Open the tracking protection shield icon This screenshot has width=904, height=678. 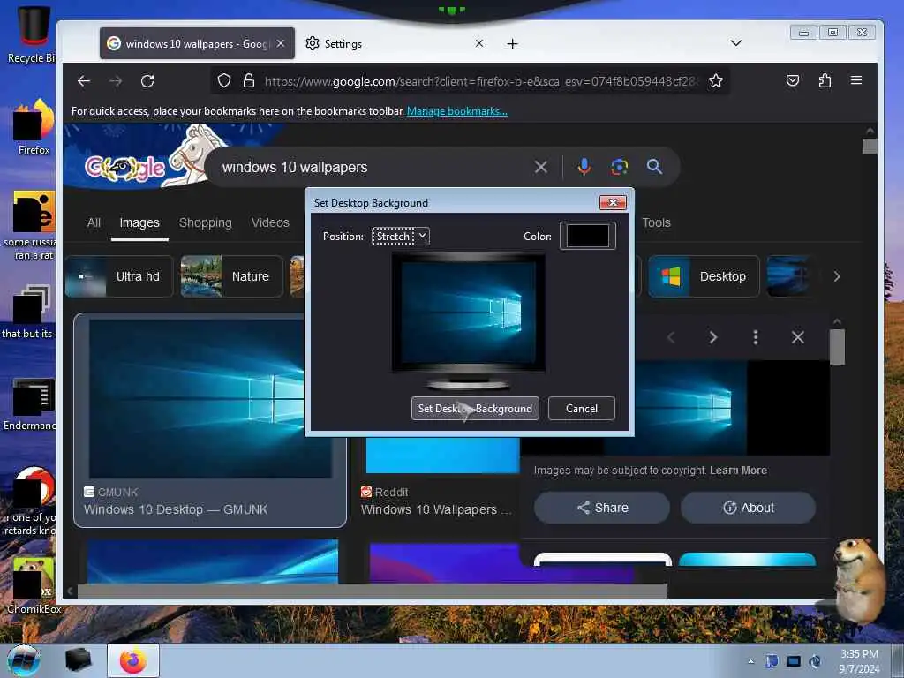(x=224, y=80)
